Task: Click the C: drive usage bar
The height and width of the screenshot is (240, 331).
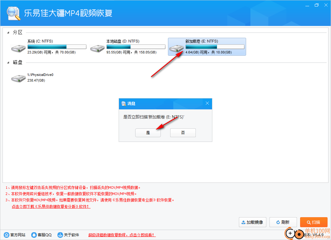Action: [x=57, y=47]
